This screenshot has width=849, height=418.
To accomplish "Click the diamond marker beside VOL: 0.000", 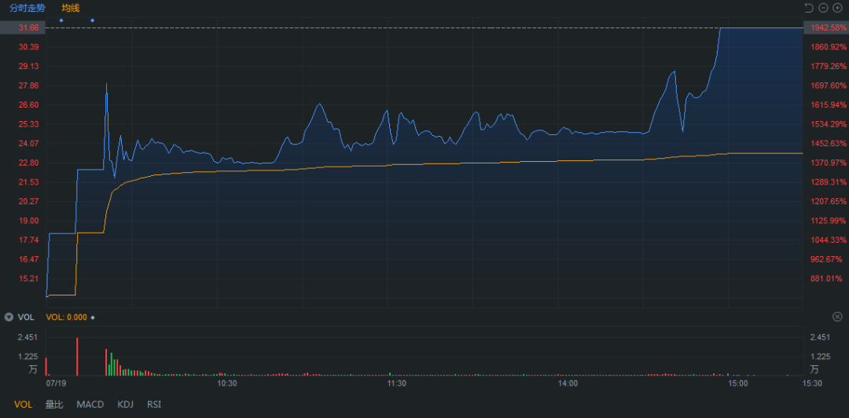I will coord(93,317).
